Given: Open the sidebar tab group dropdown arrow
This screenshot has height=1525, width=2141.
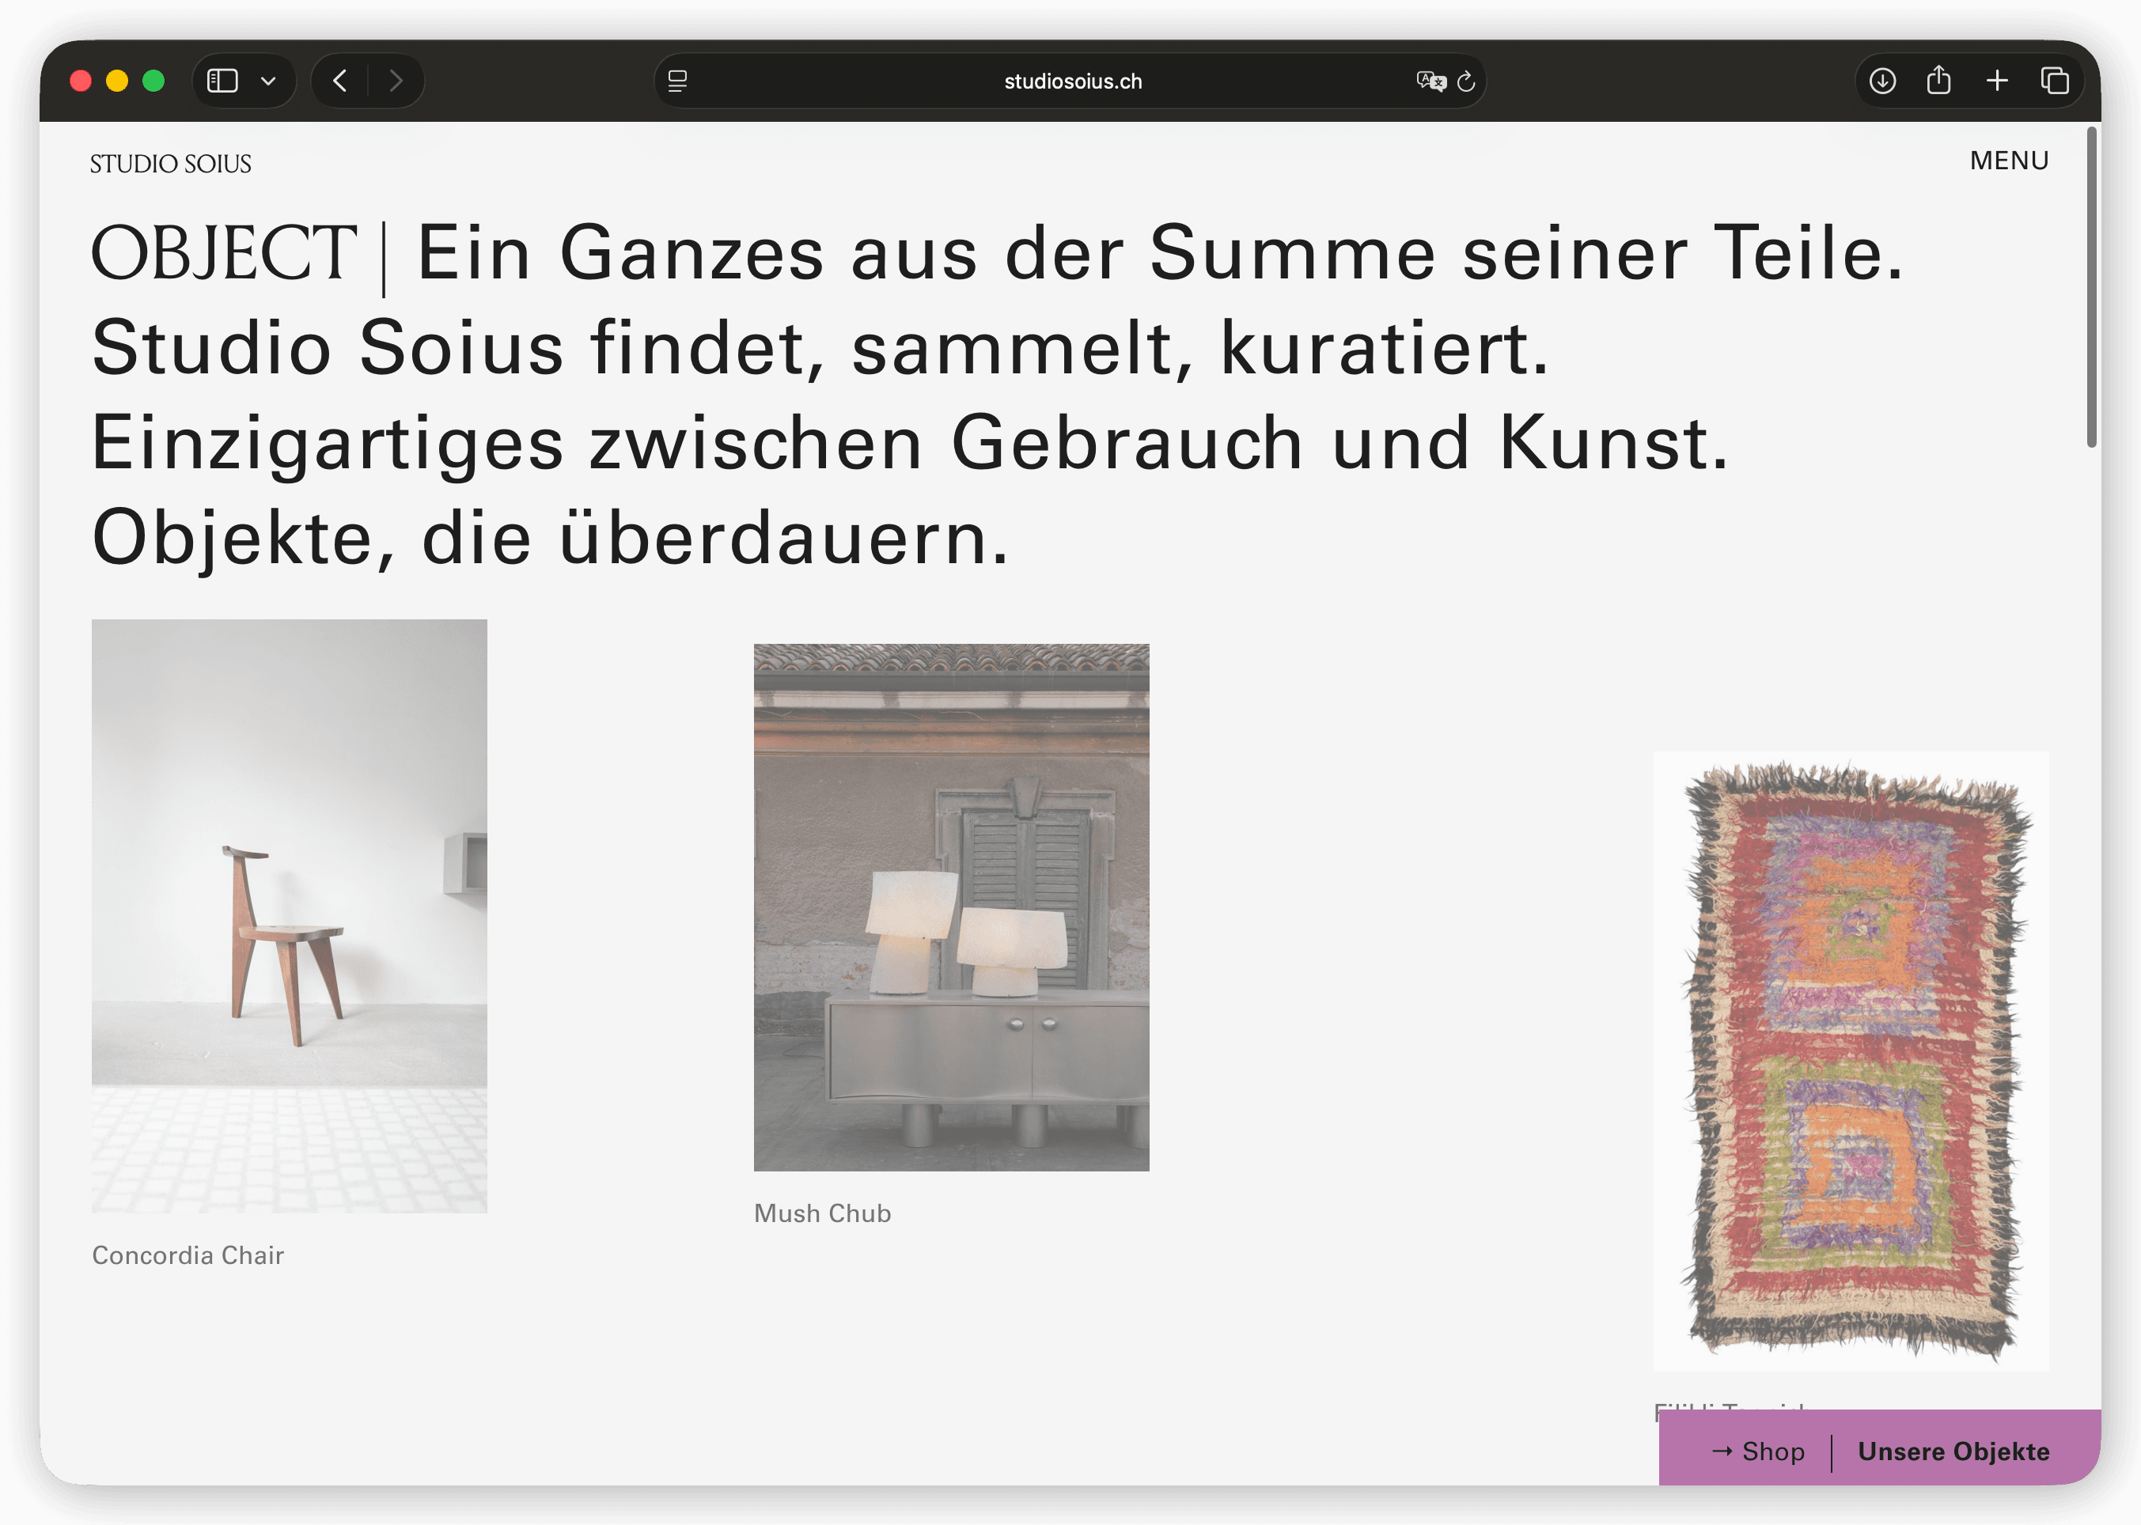Looking at the screenshot, I should pyautogui.click(x=268, y=81).
